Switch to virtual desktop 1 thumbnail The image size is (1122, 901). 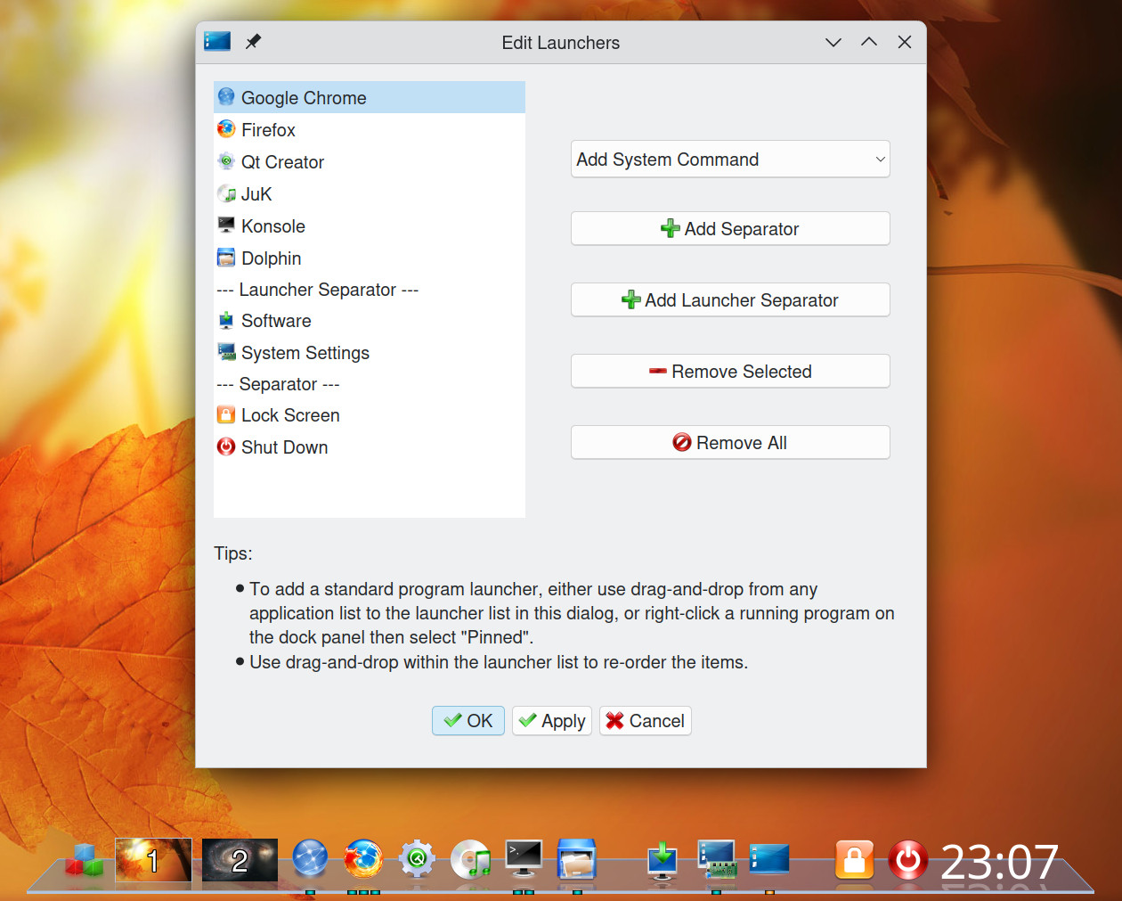coord(153,860)
